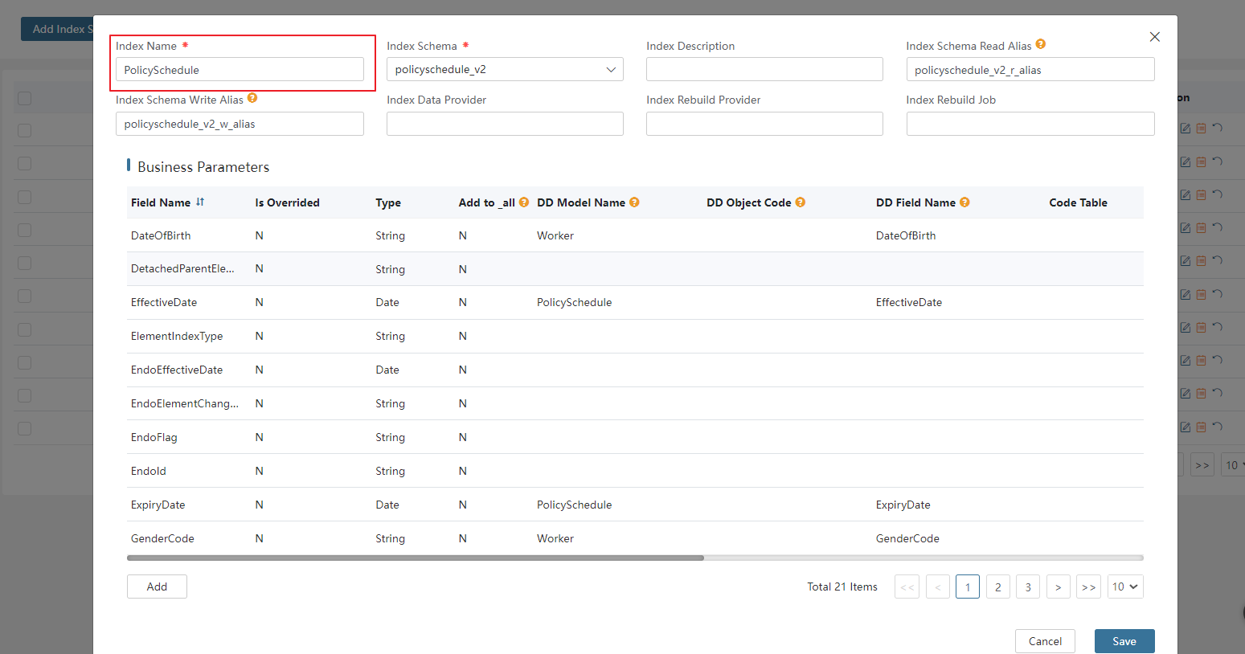
Task: Click the Total 21 Items text
Action: [842, 587]
